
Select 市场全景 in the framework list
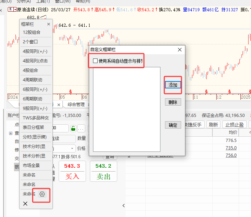[31, 165]
